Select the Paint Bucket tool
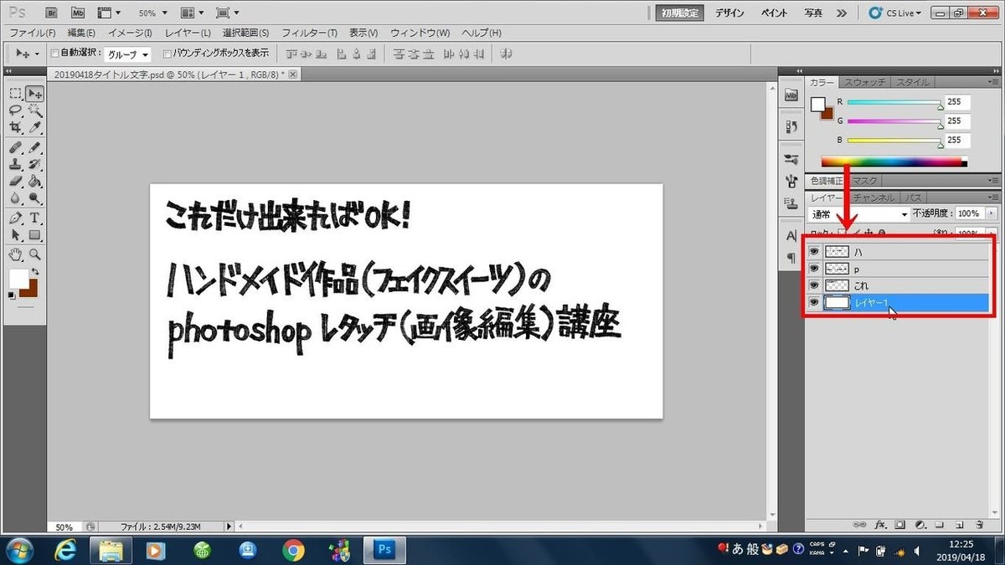This screenshot has width=1005, height=565. [34, 181]
